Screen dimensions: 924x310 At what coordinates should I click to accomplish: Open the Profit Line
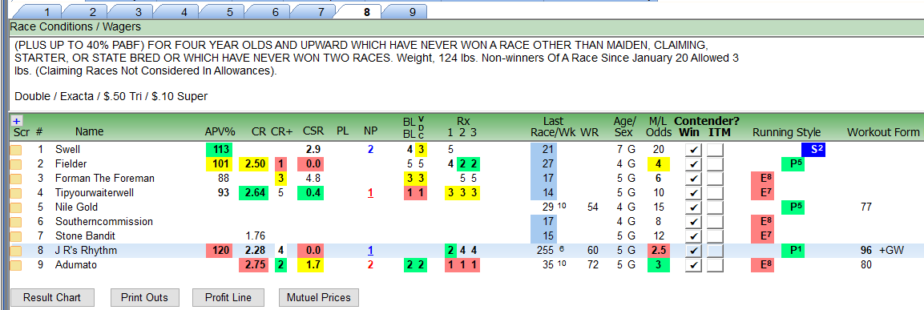[x=228, y=298]
